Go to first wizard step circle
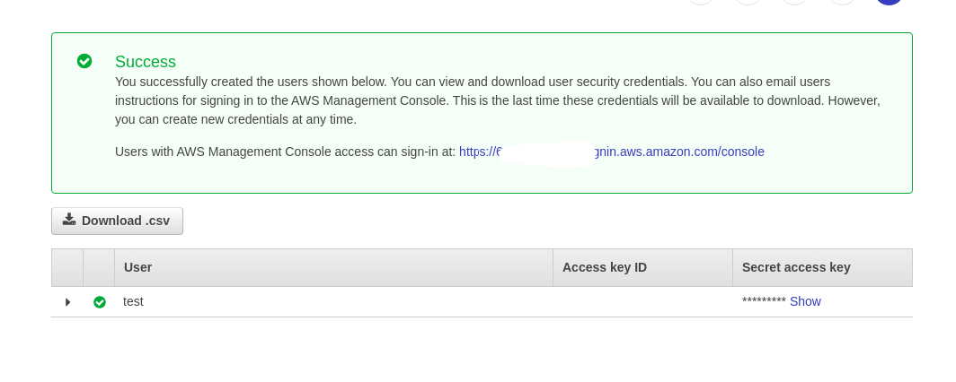Viewport: 956px width, 382px height. pyautogui.click(x=701, y=3)
